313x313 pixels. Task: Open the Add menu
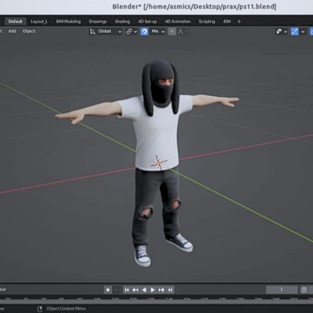[12, 31]
